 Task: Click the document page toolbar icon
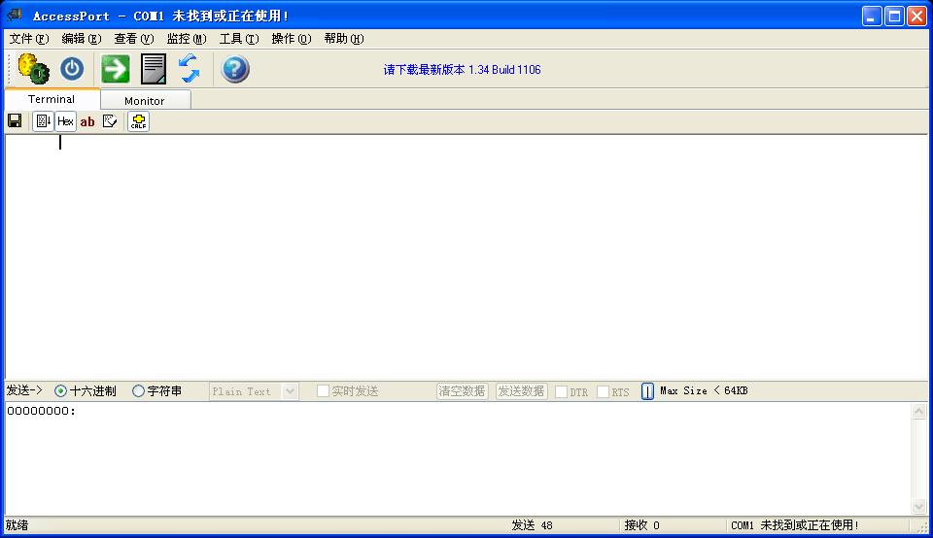(154, 69)
